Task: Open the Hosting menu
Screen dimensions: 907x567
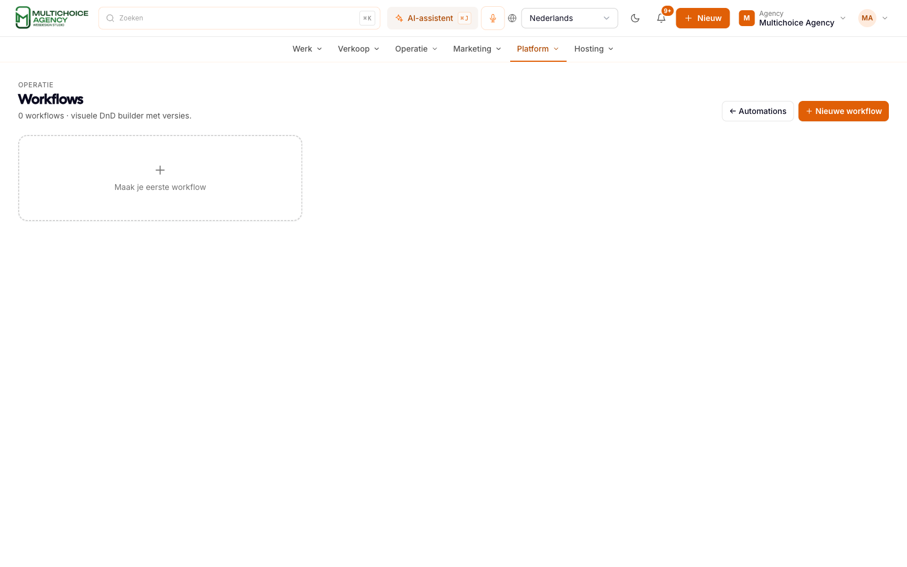Action: (594, 49)
